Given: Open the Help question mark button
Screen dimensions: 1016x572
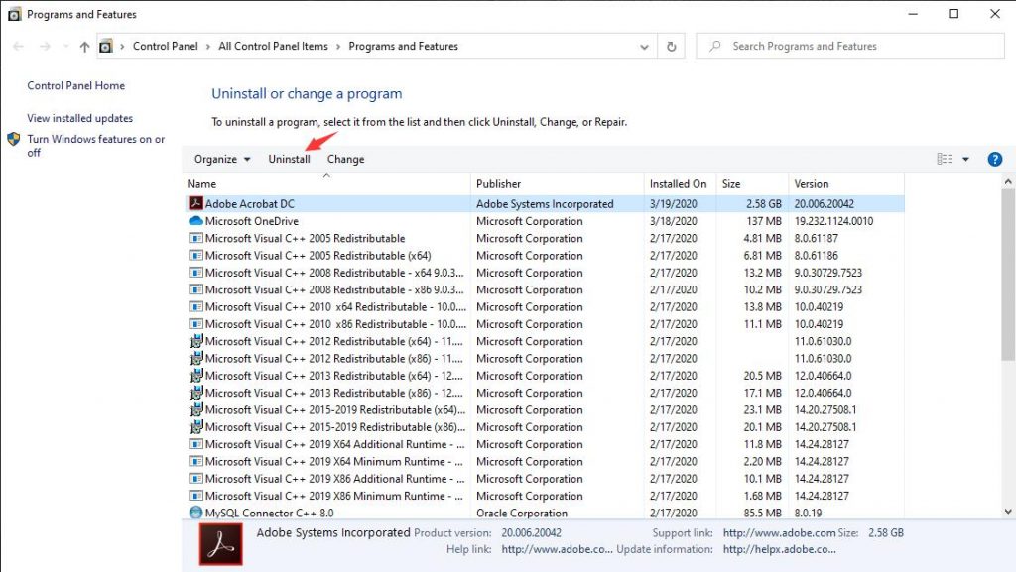Looking at the screenshot, I should [x=994, y=160].
